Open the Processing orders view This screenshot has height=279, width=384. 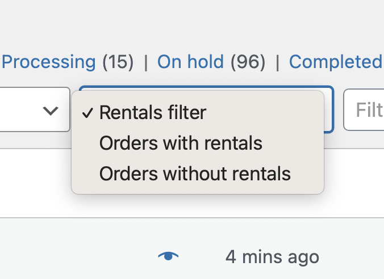(x=49, y=62)
